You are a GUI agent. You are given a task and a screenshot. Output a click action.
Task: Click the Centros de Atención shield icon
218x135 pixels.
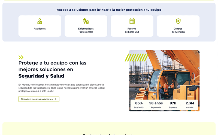point(178,21)
